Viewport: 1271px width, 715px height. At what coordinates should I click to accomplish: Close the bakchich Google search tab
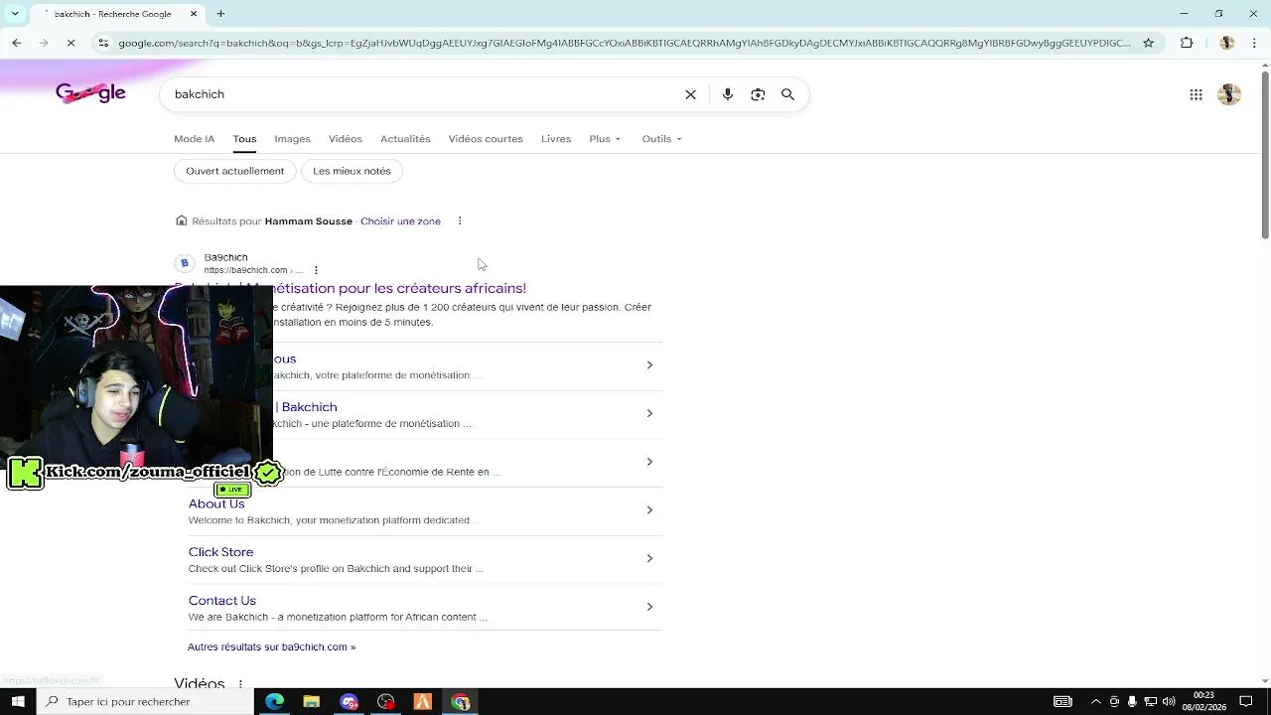[194, 14]
